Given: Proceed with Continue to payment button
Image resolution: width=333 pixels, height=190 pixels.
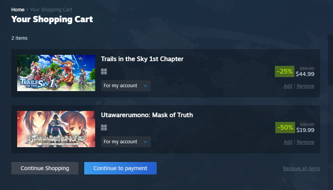Looking at the screenshot, I should point(120,168).
